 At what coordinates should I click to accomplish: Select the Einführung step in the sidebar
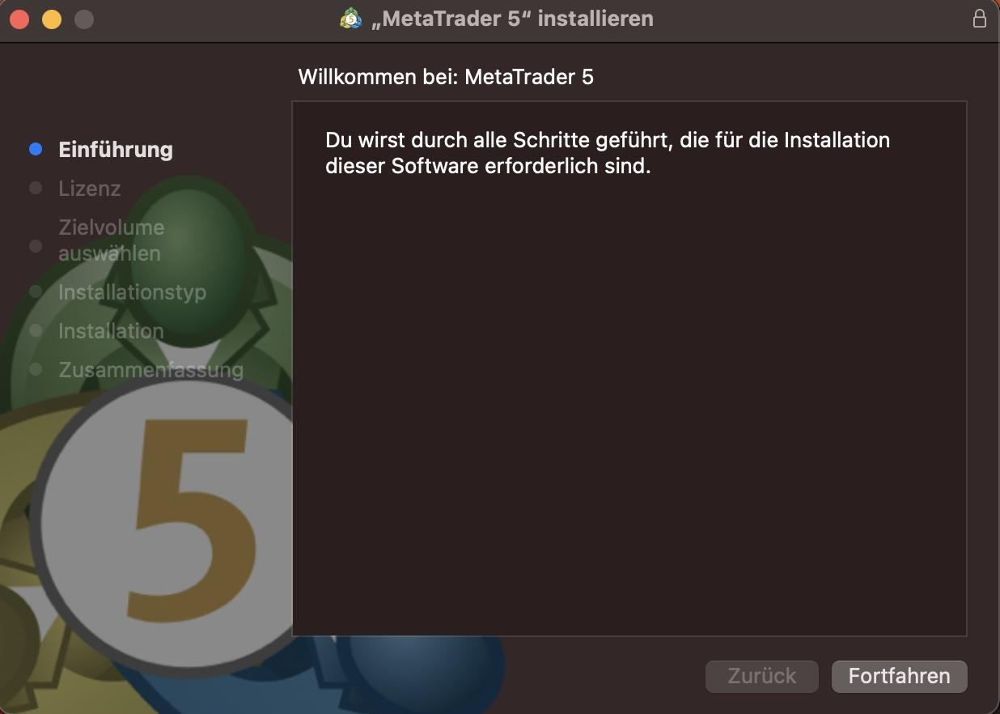coord(116,149)
